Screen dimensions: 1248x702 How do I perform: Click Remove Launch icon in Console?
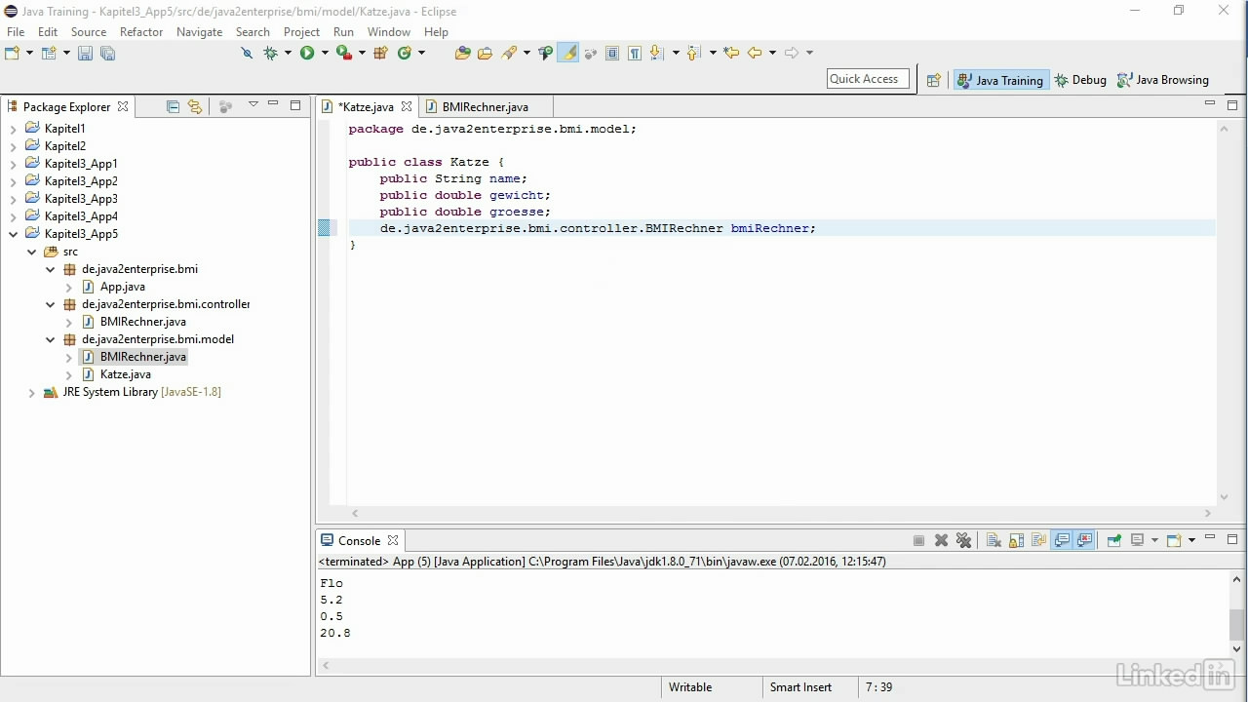coord(941,540)
